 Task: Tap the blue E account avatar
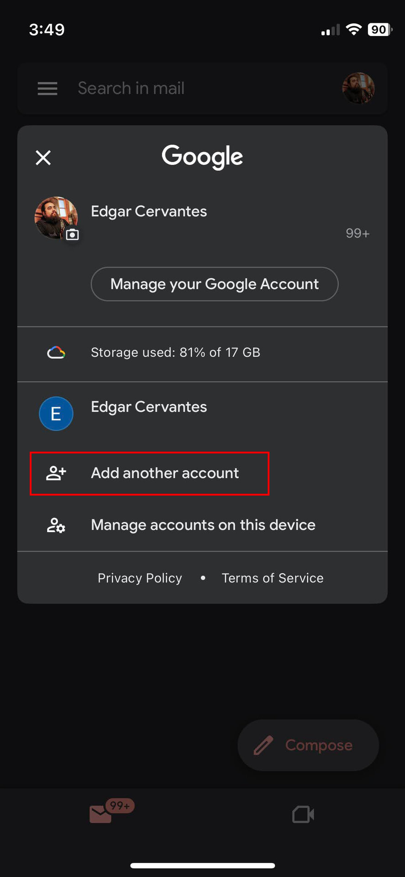tap(56, 414)
